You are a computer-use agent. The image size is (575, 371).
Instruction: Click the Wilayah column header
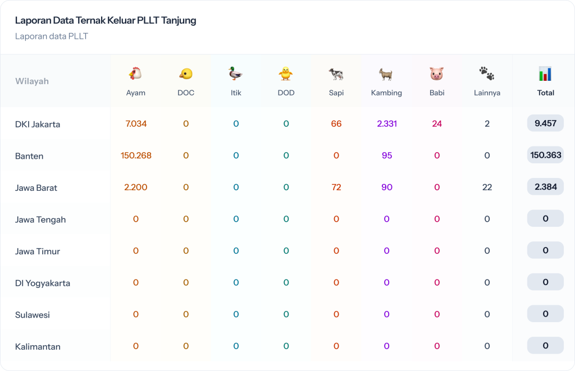(x=32, y=81)
